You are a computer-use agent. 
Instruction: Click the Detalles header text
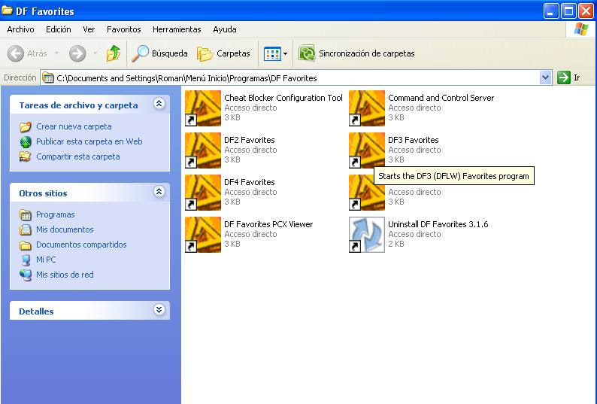[x=36, y=311]
